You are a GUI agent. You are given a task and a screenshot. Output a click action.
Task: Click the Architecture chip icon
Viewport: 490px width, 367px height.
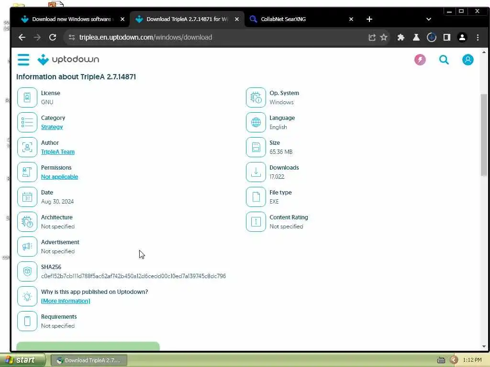27,222
